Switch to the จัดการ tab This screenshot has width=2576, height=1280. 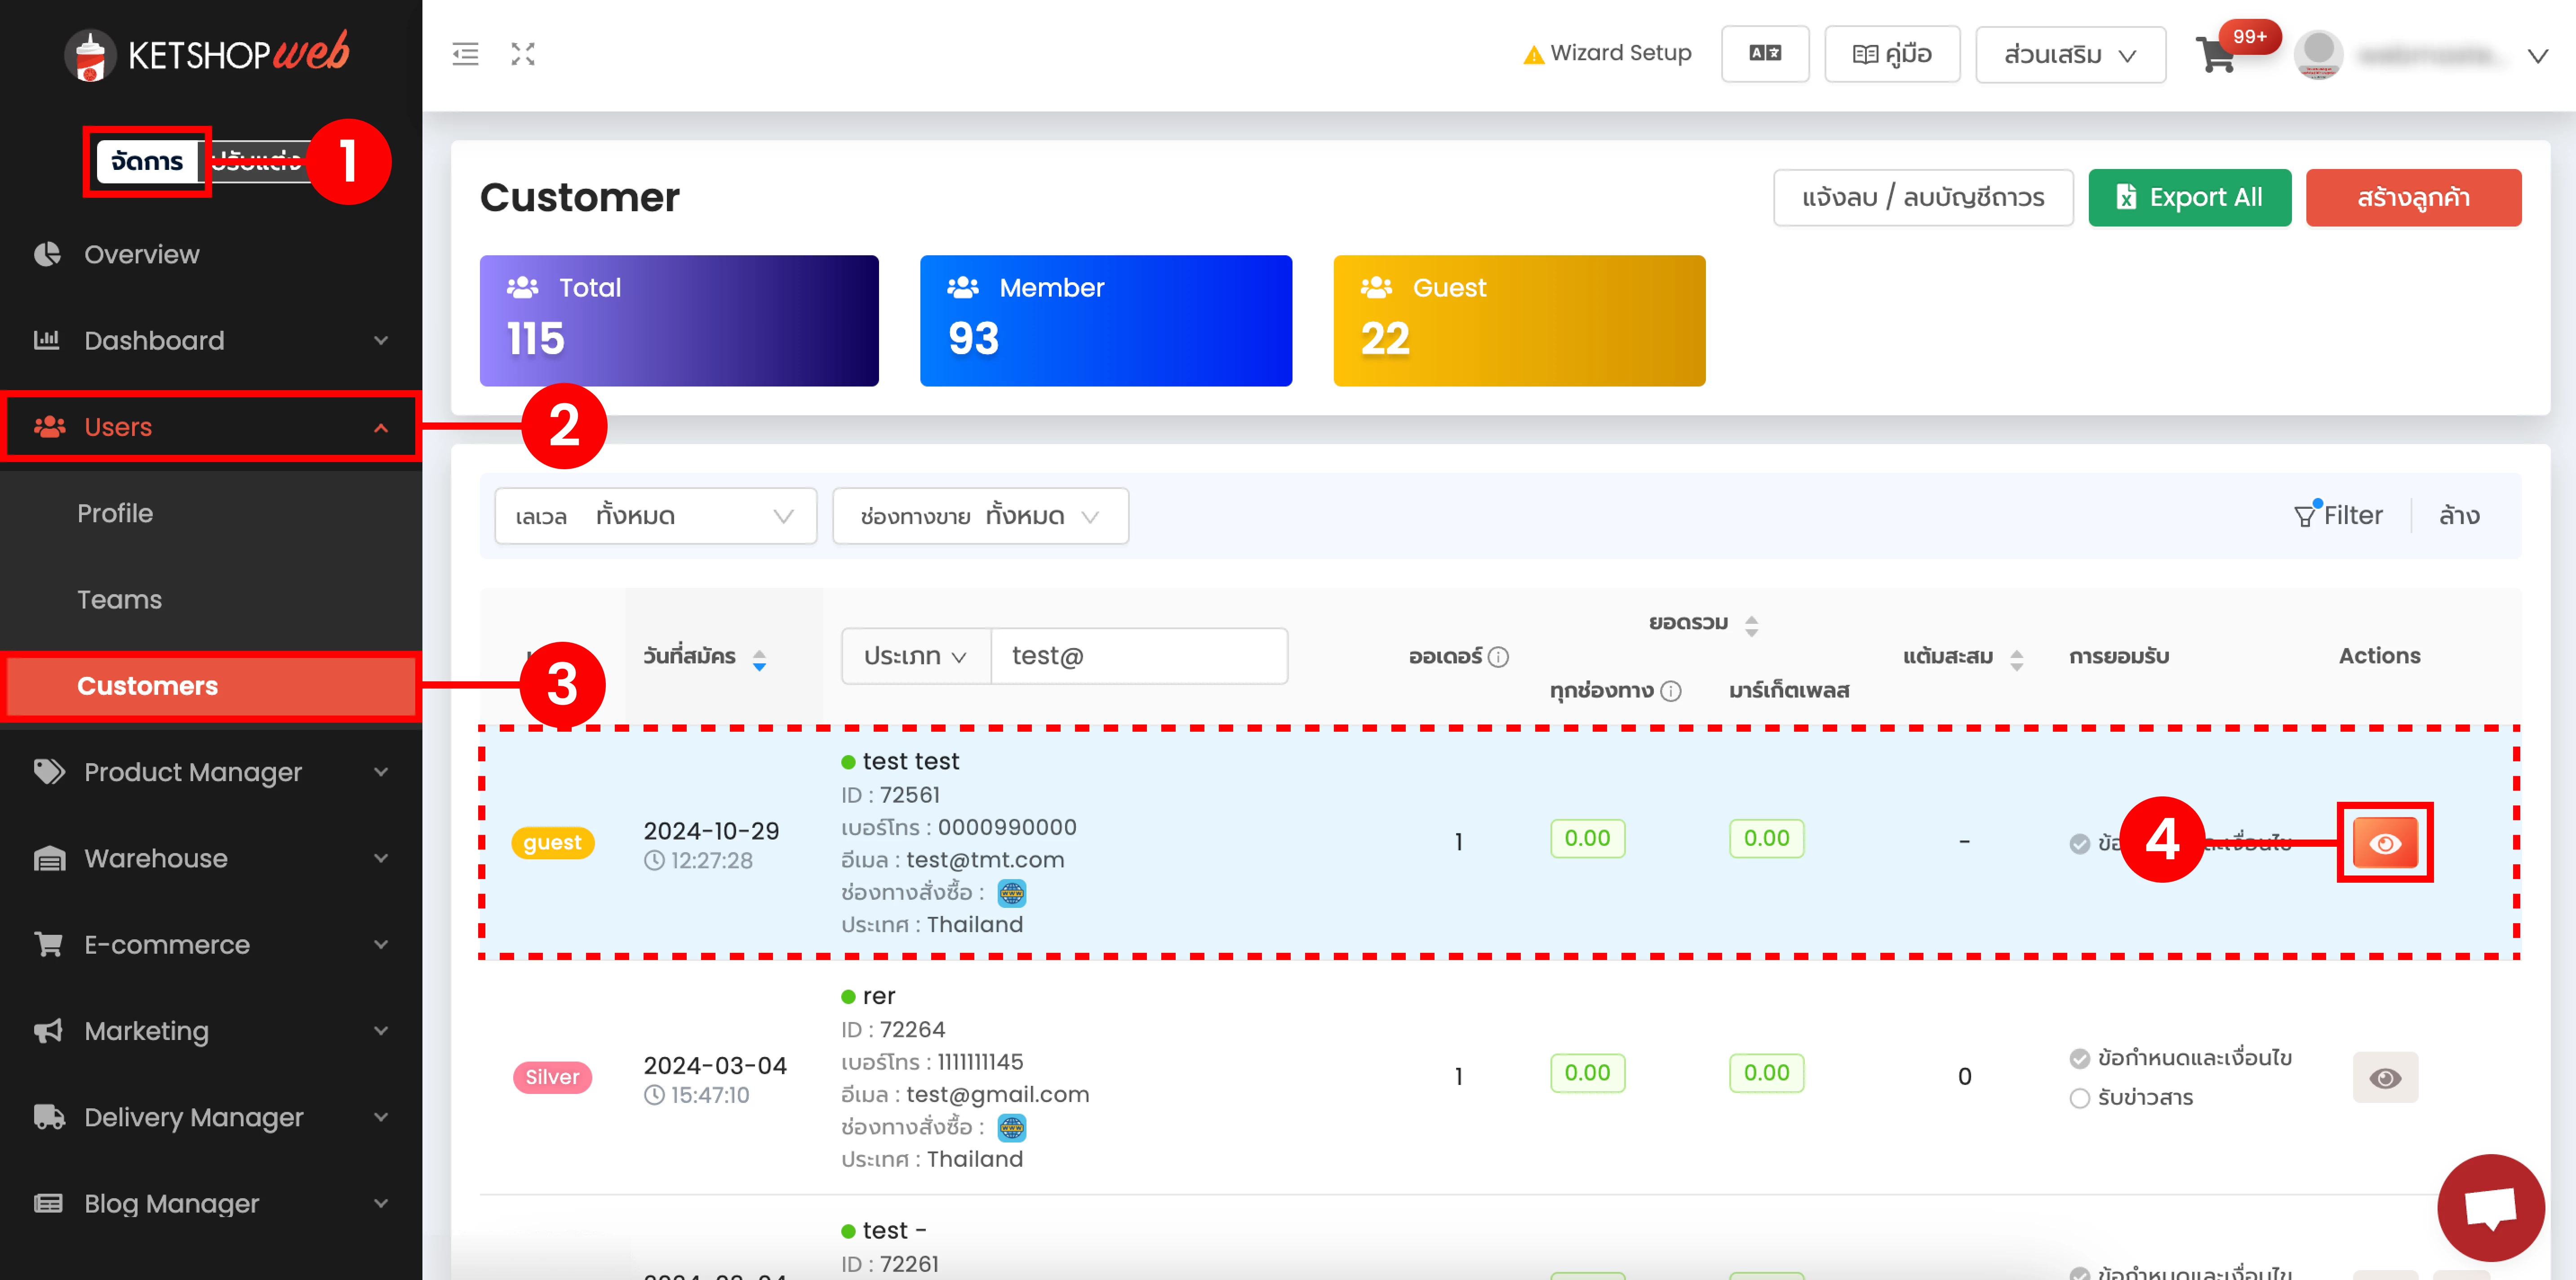click(147, 161)
